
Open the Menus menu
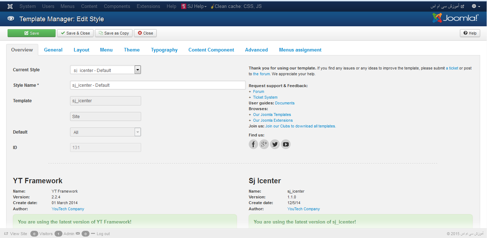68,6
